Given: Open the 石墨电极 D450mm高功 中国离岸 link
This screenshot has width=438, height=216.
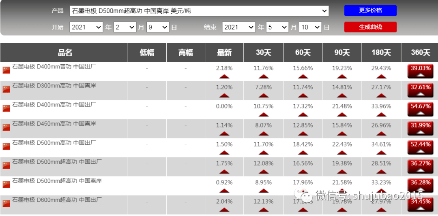Looking at the screenshot, I should [54, 124].
